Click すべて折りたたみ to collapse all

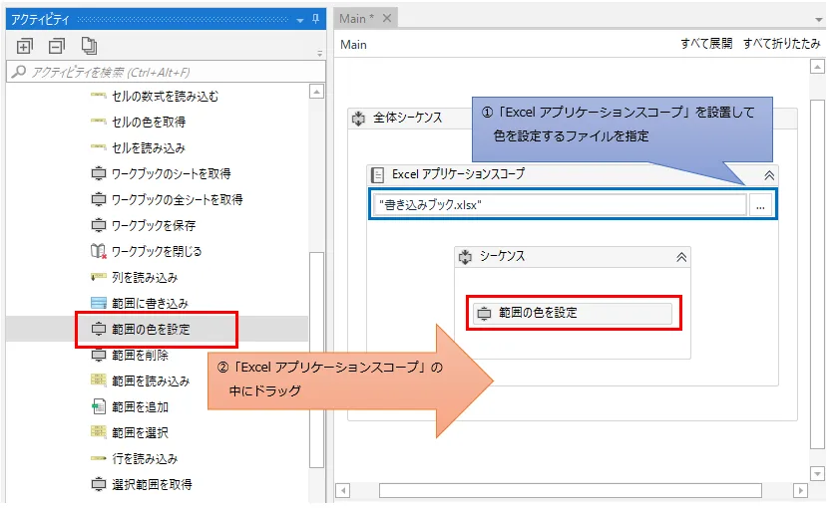click(781, 44)
